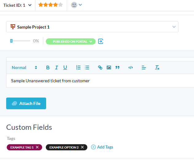Toggle bold formatting in editor toolbar
194x166 pixels.
(x=48, y=68)
